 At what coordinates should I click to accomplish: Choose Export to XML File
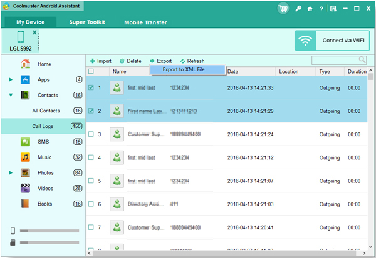tap(188, 69)
